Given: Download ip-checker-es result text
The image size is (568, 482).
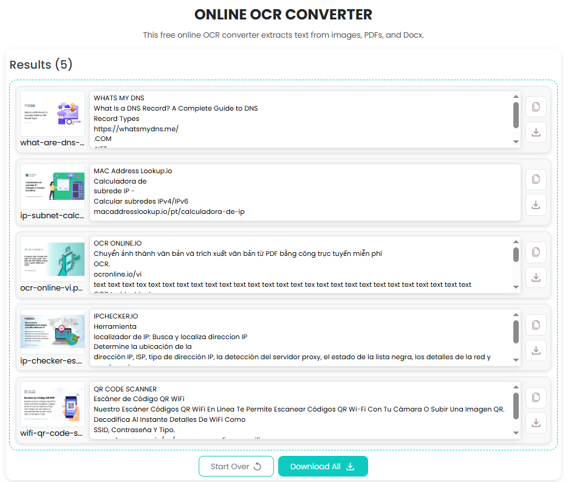Looking at the screenshot, I should (536, 351).
